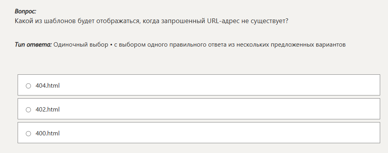
Task: Click the word 'Какой' starting the question
Action: coord(23,21)
